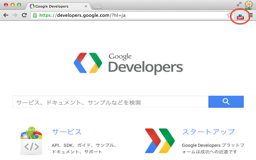
Task: Select the Google Developers tab
Action: [58, 6]
